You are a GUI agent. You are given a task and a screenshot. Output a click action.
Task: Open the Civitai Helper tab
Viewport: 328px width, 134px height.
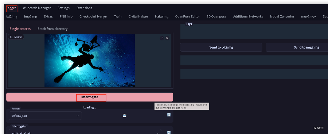point(138,16)
